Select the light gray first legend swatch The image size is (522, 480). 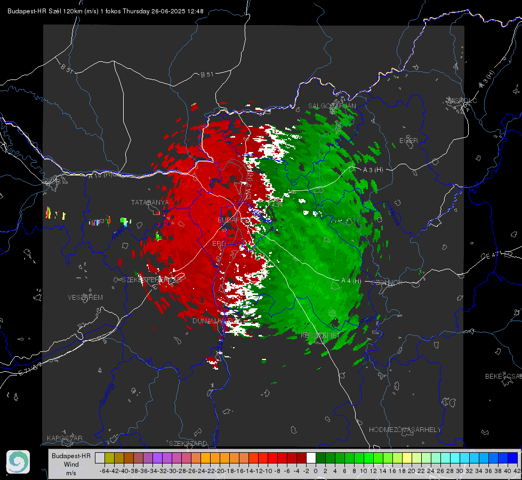click(x=100, y=458)
